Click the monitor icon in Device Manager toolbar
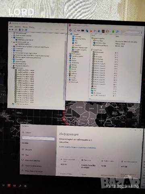 click(x=26, y=30)
